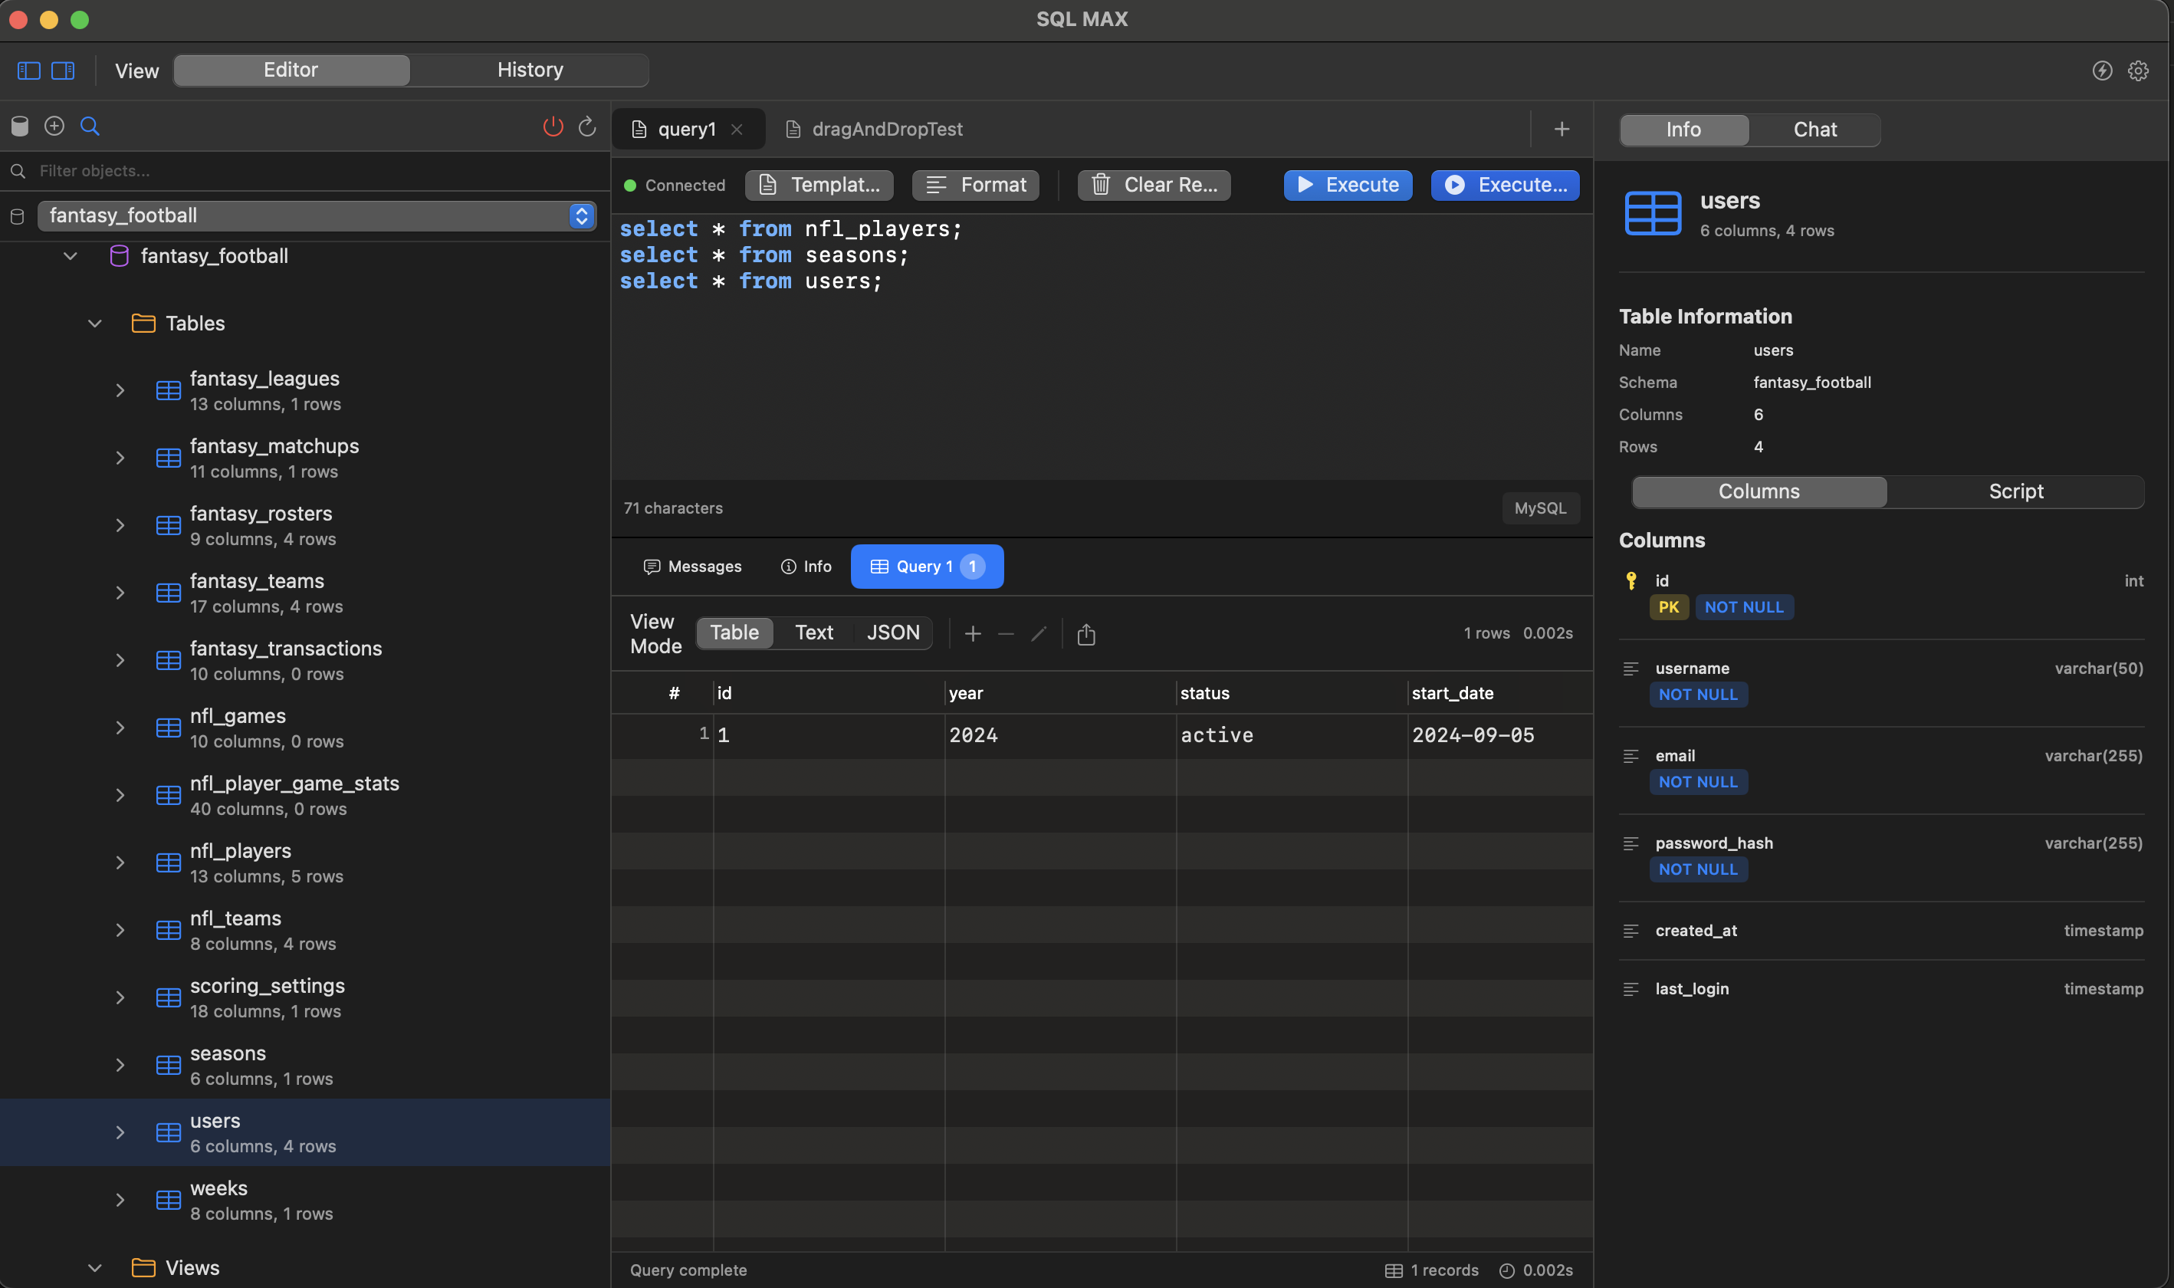This screenshot has height=1288, width=2174.
Task: Switch column view to Script
Action: (x=2015, y=491)
